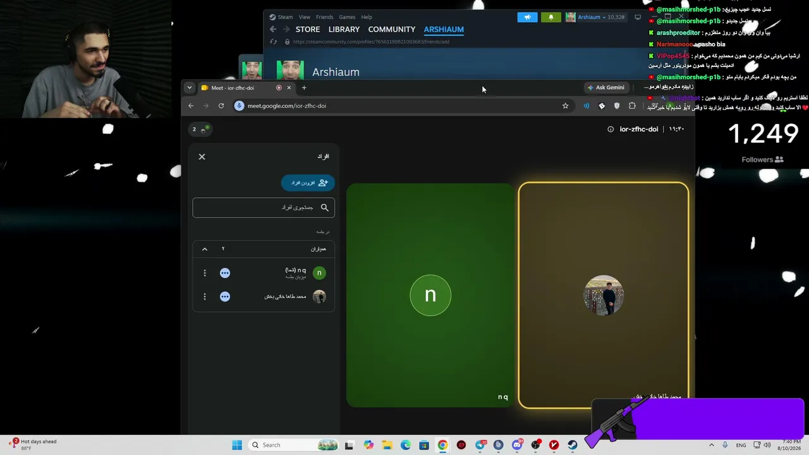Viewport: 809px width, 455px height.
Task: Open Chrome tab search dropdown
Action: 190,88
